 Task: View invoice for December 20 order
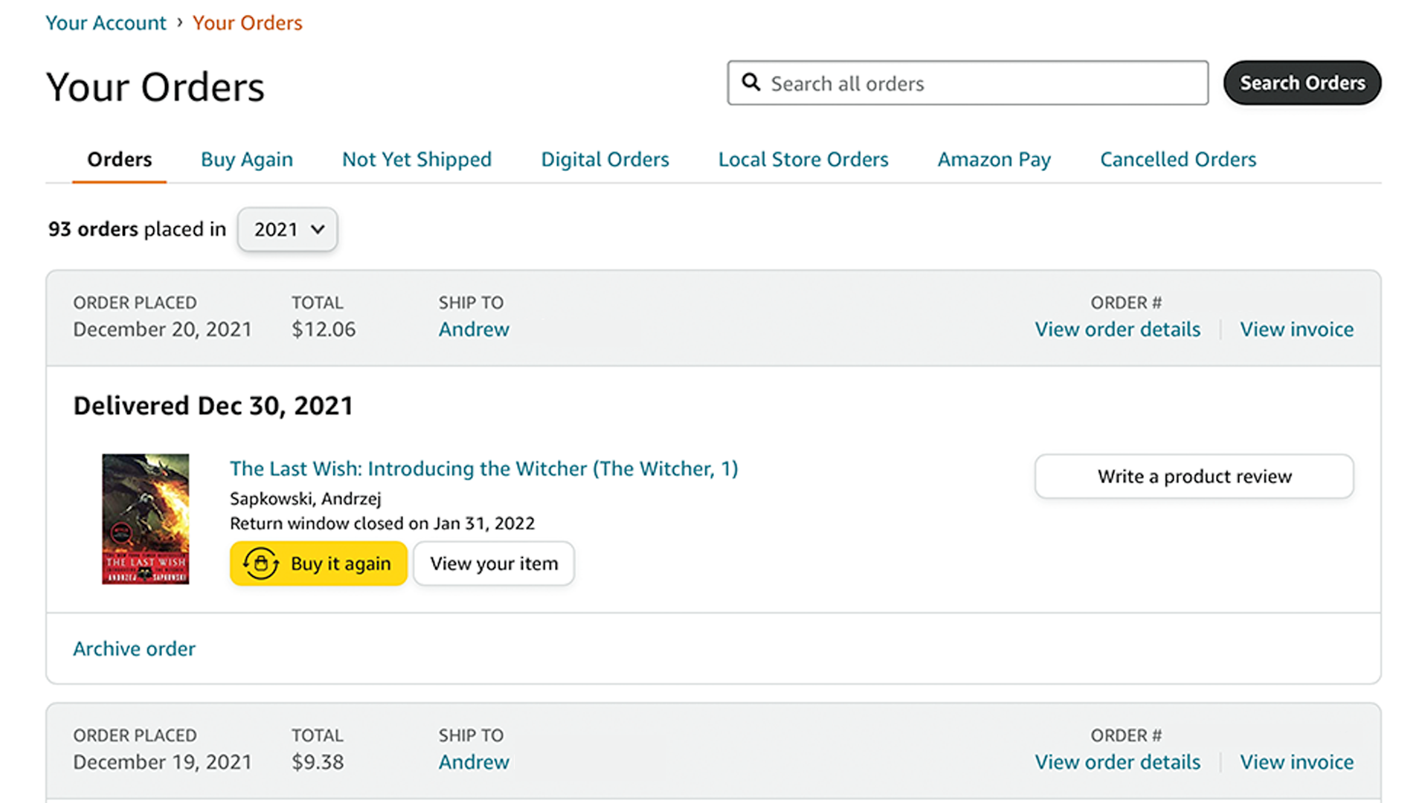[x=1296, y=329]
